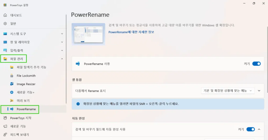The width and height of the screenshot is (268, 140).
Task: Toggle 자동 완성 사용 switch off
Action: pyautogui.click(x=250, y=129)
